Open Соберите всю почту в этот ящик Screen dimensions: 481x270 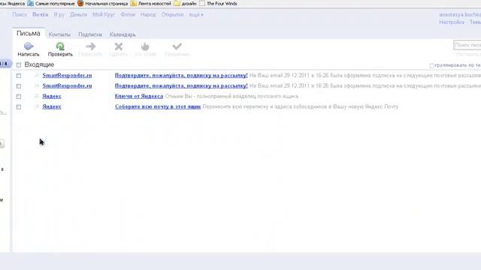tap(158, 106)
